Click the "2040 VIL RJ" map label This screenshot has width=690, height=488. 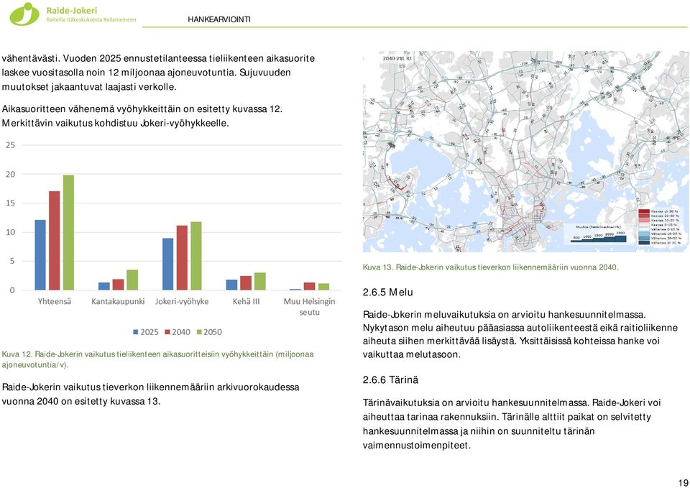point(397,58)
